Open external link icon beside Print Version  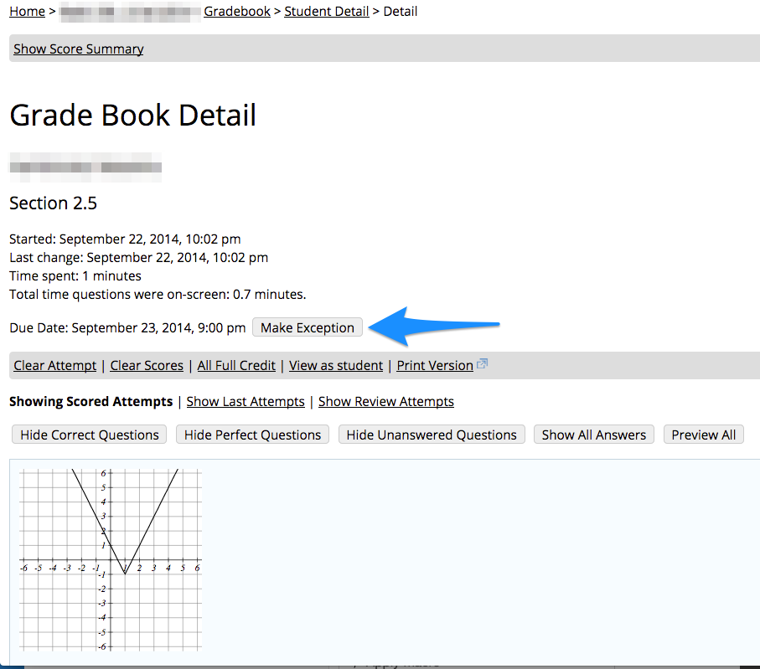(482, 364)
